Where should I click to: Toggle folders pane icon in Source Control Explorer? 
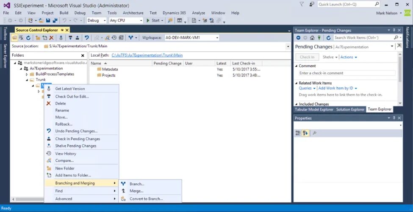click(x=14, y=38)
